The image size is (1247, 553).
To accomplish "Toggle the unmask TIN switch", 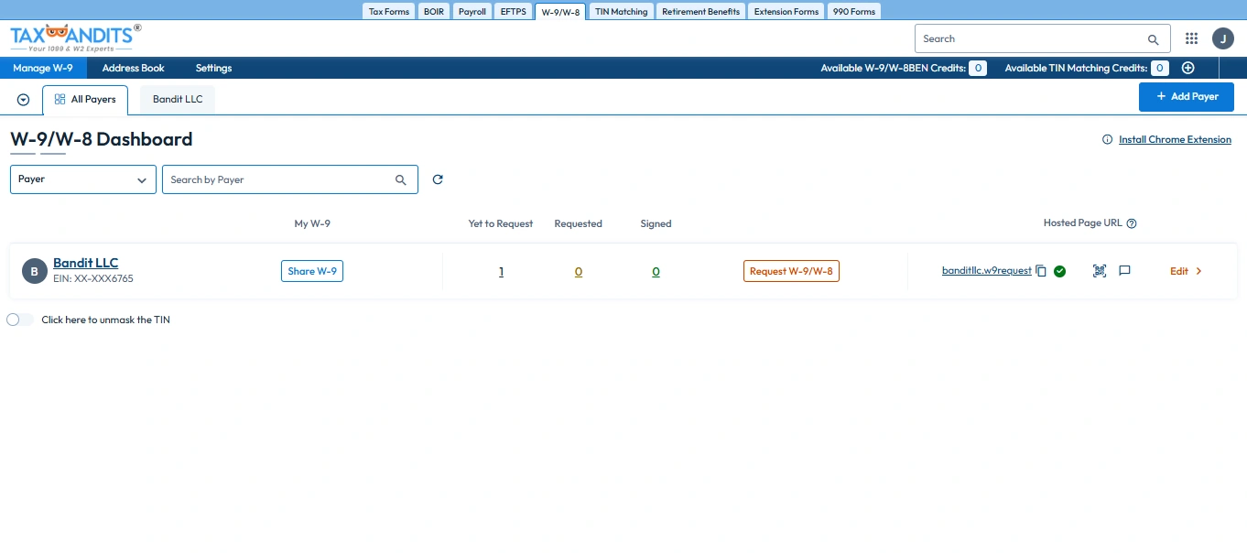I will point(19,320).
